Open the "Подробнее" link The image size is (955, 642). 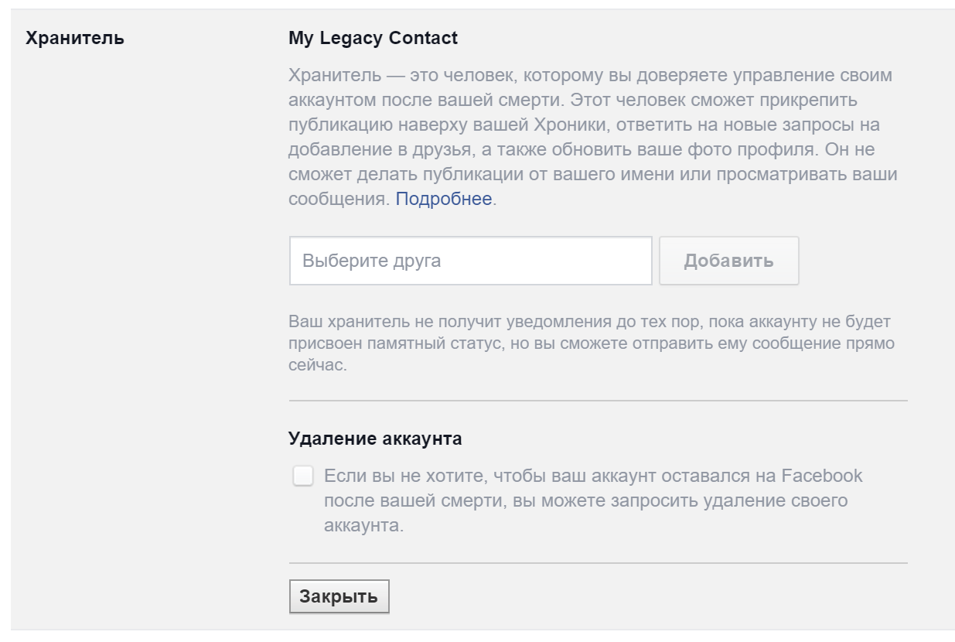pyautogui.click(x=444, y=199)
